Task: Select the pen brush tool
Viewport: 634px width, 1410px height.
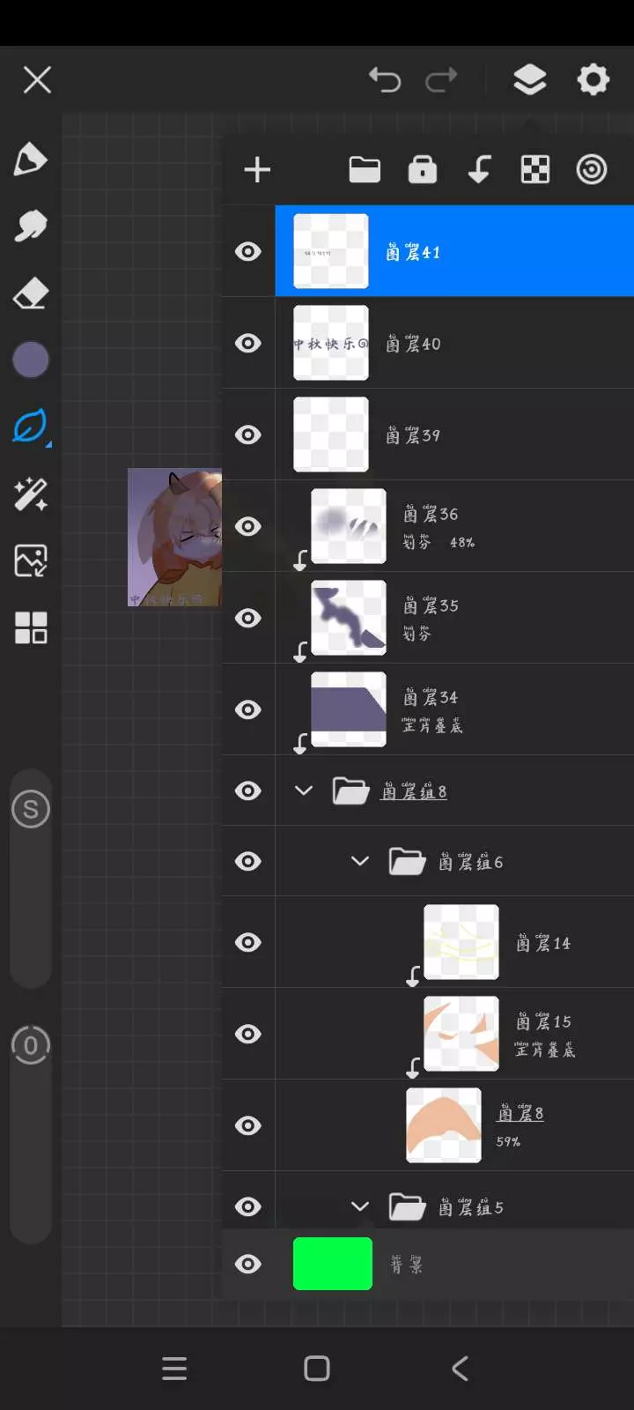Action: (31, 160)
